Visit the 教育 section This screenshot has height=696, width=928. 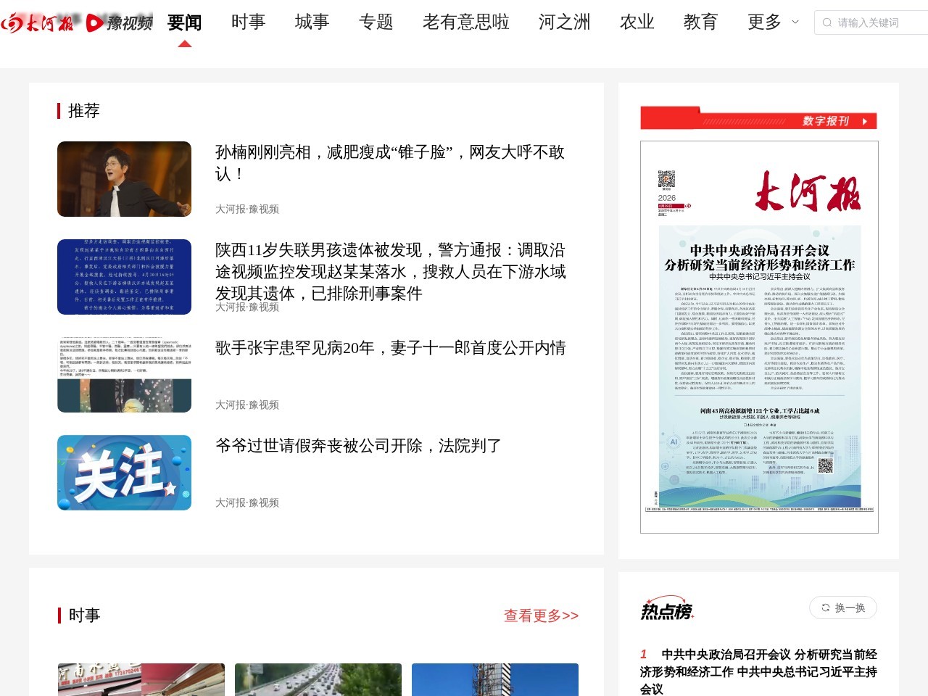(x=701, y=22)
